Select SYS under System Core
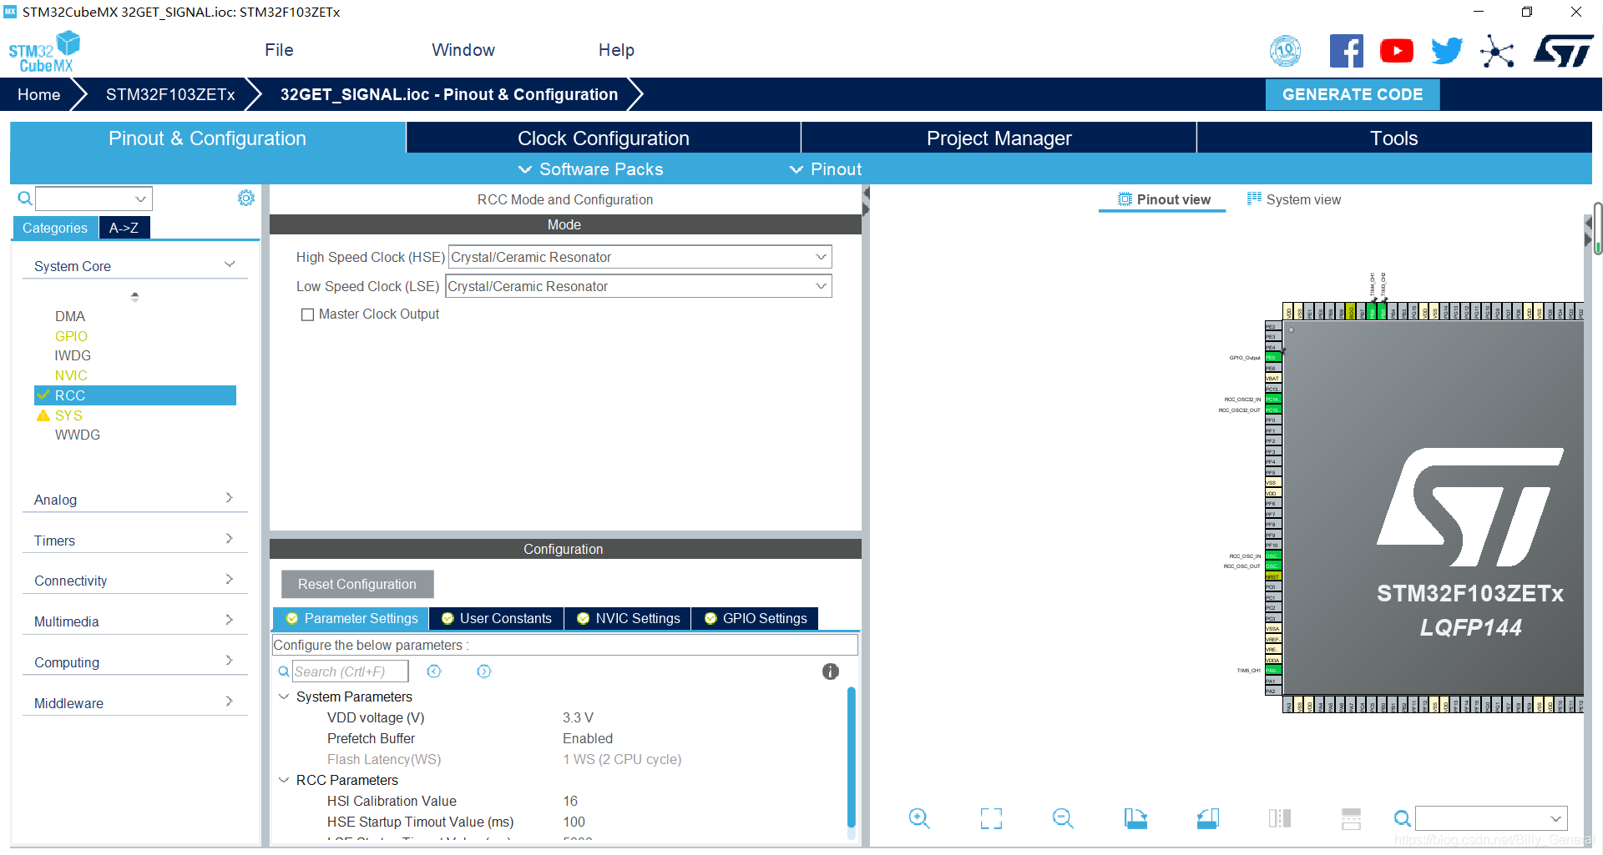Viewport: 1603px width, 855px height. click(68, 415)
